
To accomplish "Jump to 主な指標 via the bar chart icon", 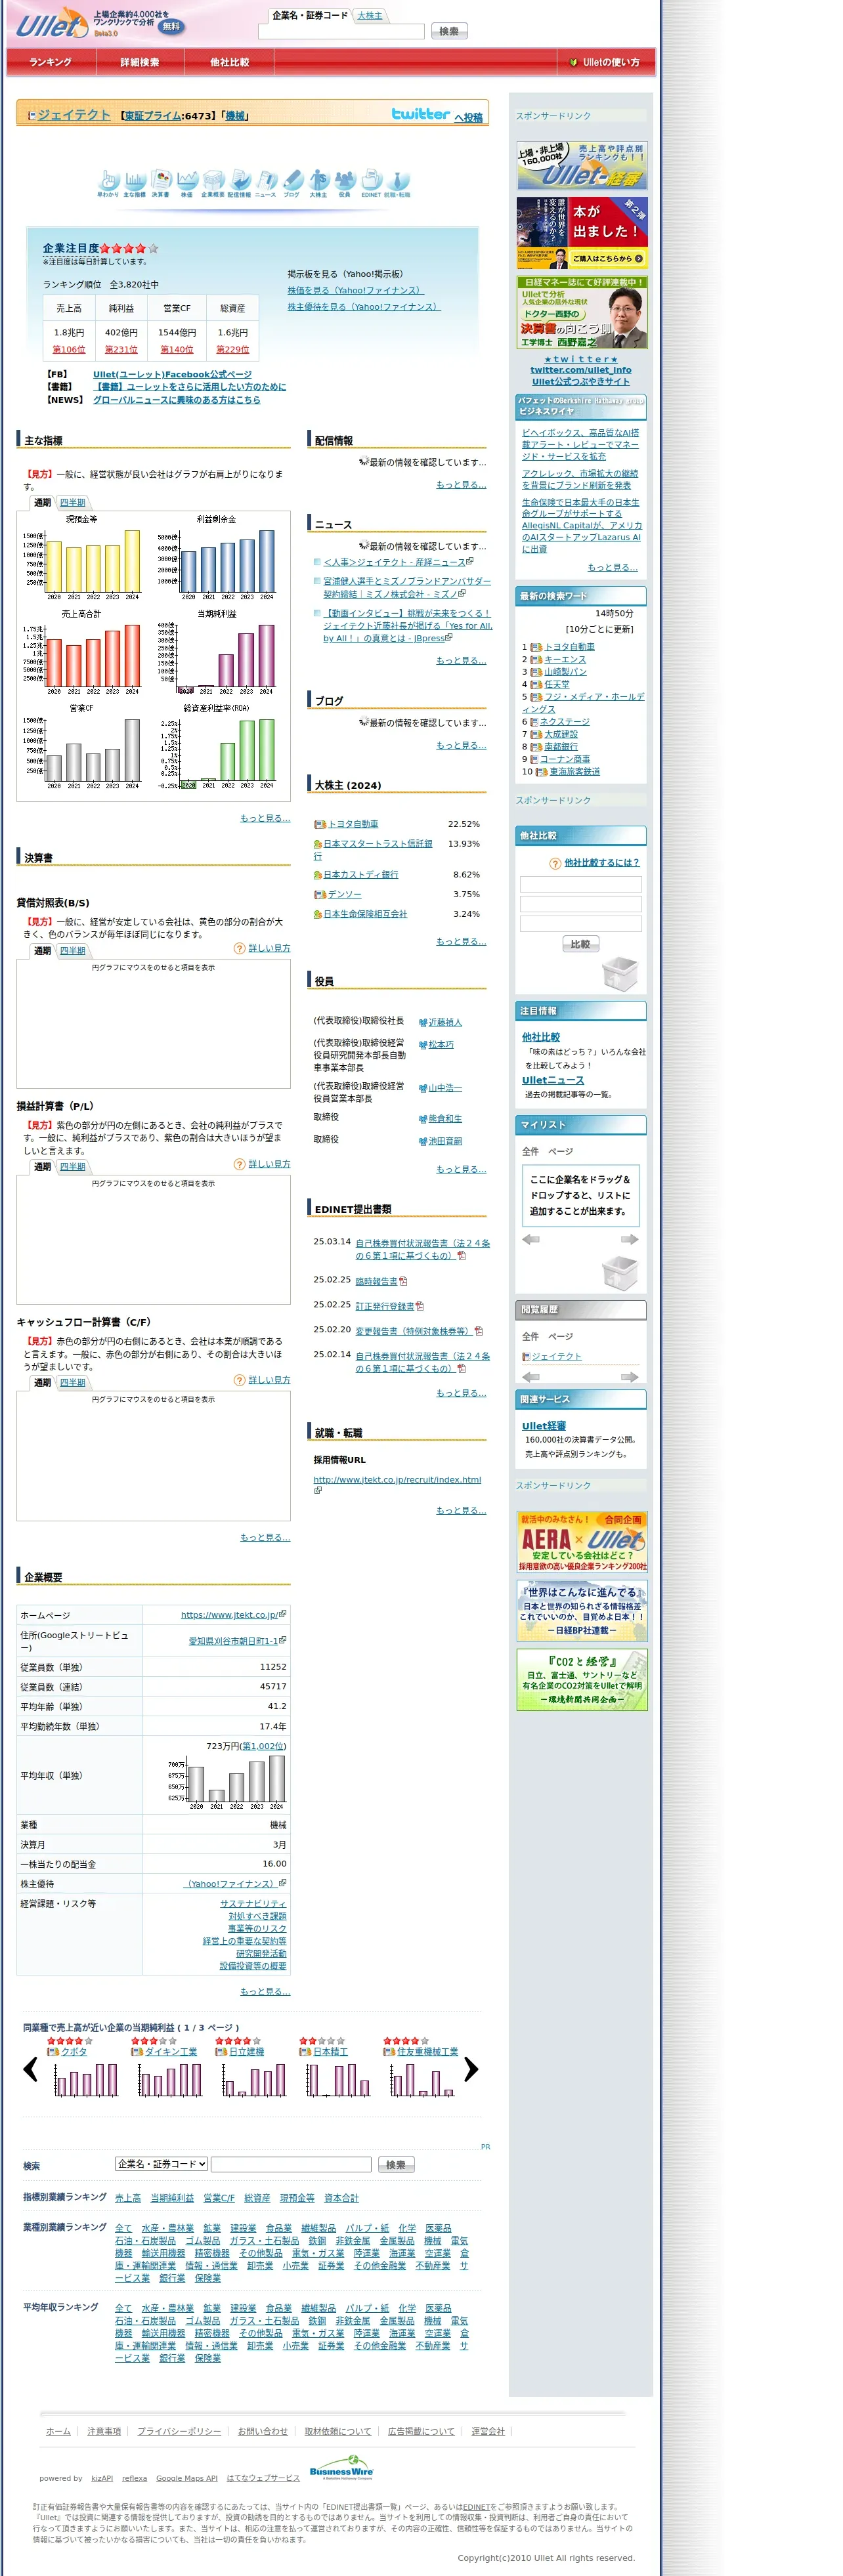I will [x=135, y=182].
